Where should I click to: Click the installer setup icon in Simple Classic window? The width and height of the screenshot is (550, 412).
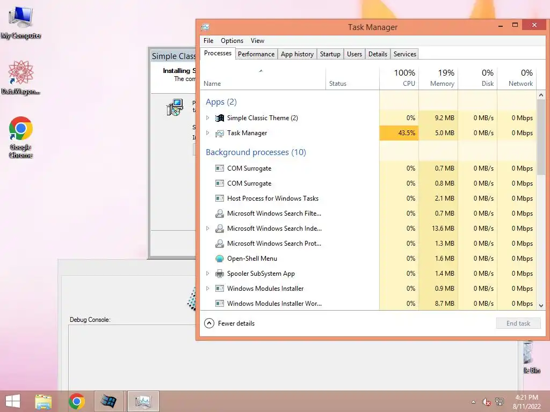tap(175, 107)
